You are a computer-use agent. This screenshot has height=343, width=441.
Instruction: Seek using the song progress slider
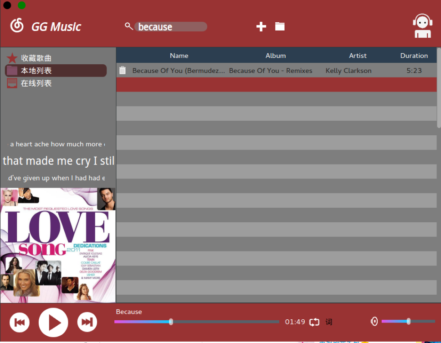tap(197, 322)
